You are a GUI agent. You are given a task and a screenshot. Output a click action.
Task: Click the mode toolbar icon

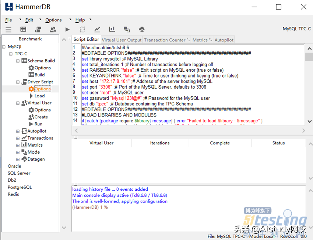click(127, 29)
